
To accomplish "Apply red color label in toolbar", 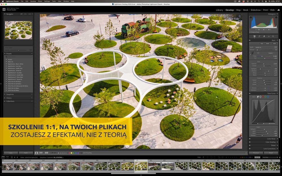I will click(69, 153).
